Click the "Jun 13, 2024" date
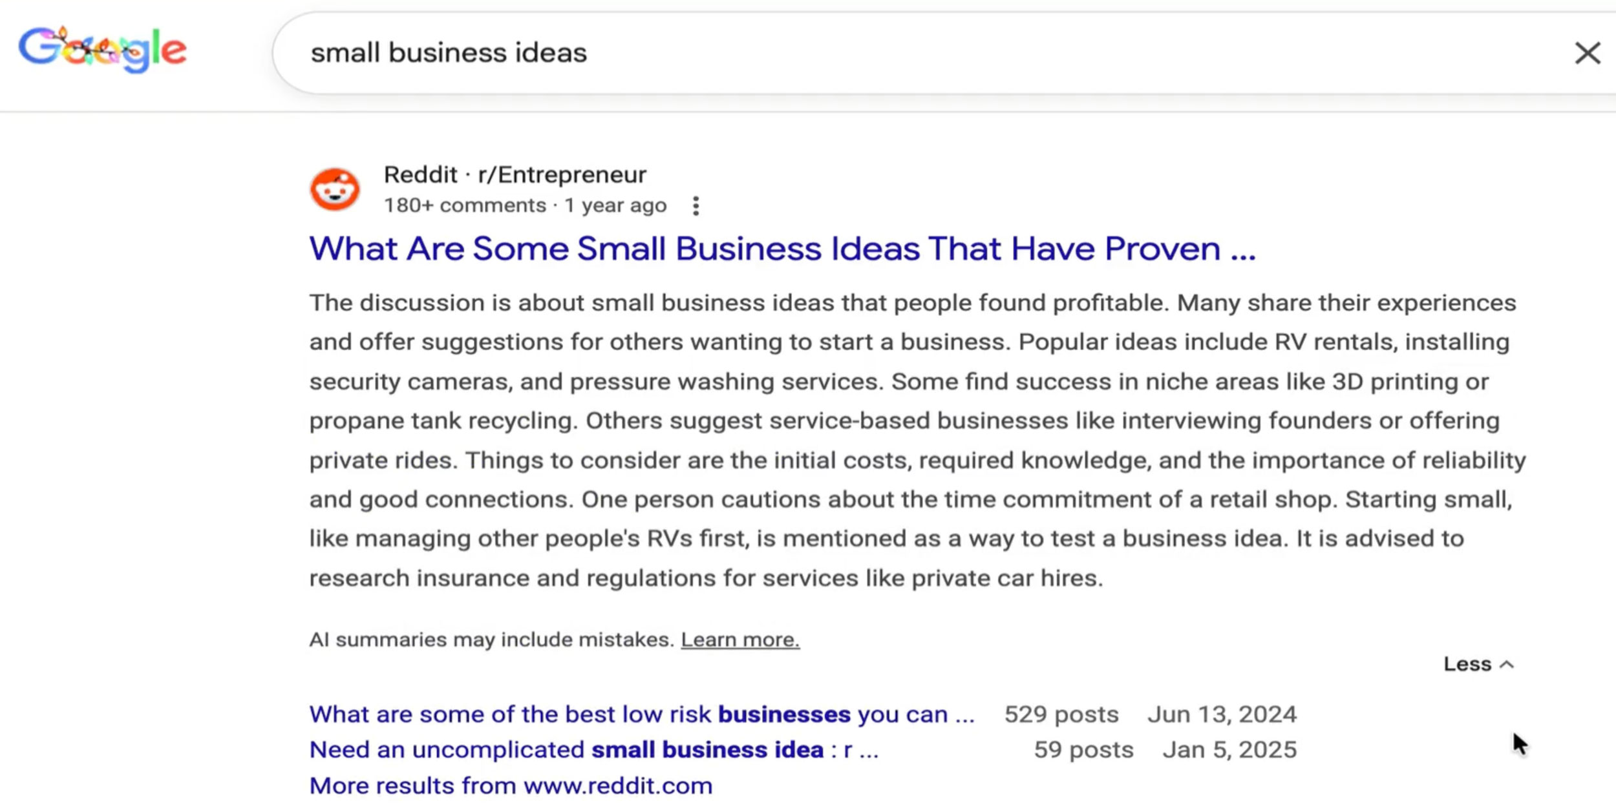The height and width of the screenshot is (812, 1616). [x=1222, y=714]
